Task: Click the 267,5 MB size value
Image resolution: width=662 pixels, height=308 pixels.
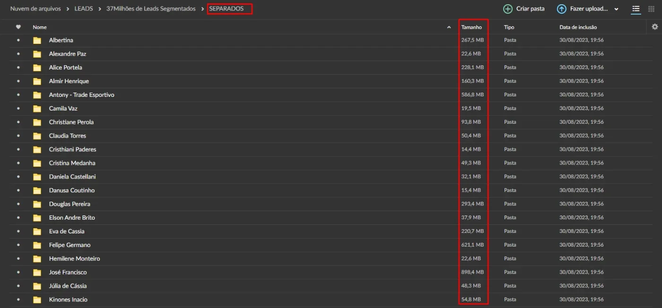Action: 472,40
